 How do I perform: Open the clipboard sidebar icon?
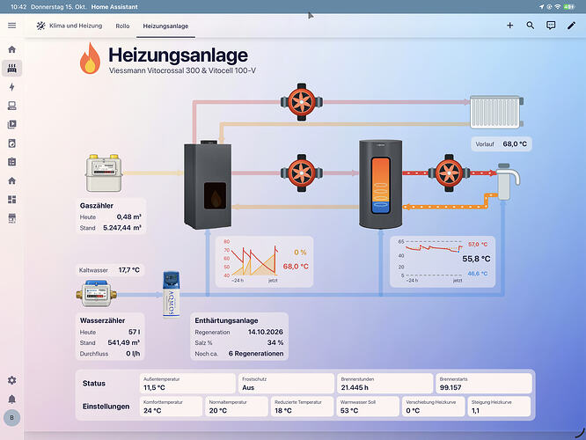[x=12, y=162]
